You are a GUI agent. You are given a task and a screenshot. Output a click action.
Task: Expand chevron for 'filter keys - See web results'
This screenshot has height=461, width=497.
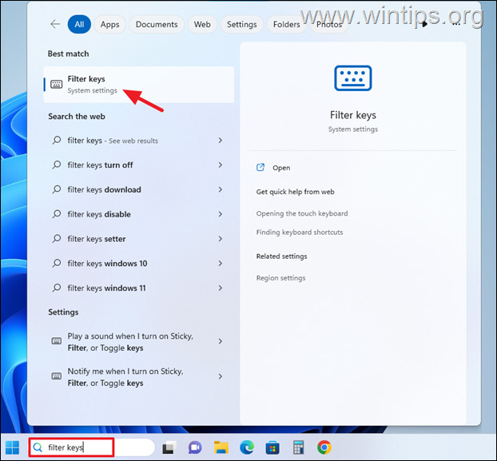coord(221,141)
